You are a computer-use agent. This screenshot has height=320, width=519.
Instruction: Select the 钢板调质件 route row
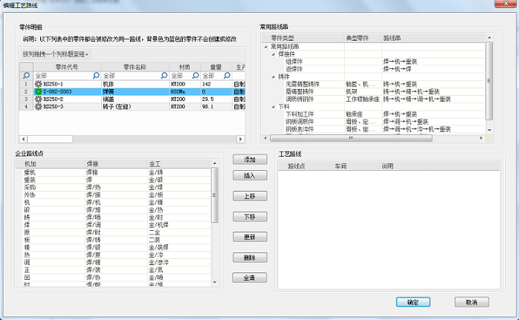coord(374,122)
